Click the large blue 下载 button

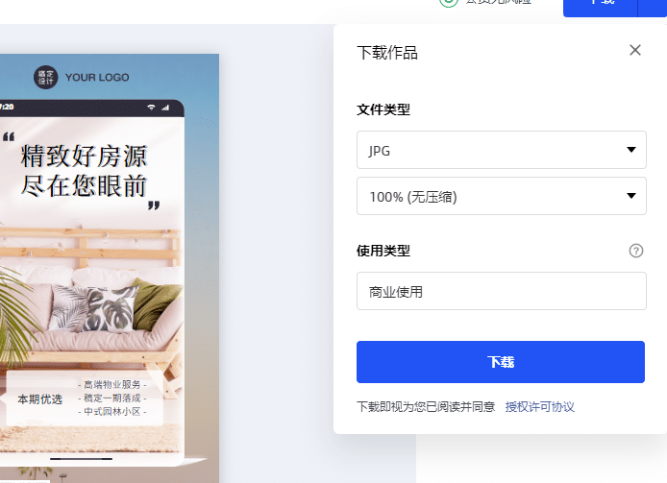pyautogui.click(x=501, y=362)
